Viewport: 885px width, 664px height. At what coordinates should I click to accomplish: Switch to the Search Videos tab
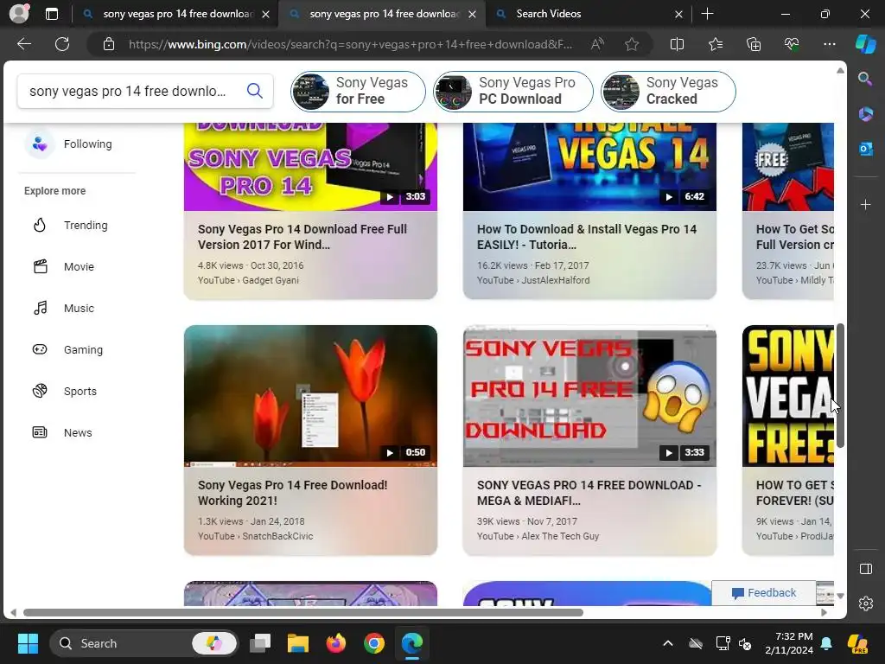point(587,14)
